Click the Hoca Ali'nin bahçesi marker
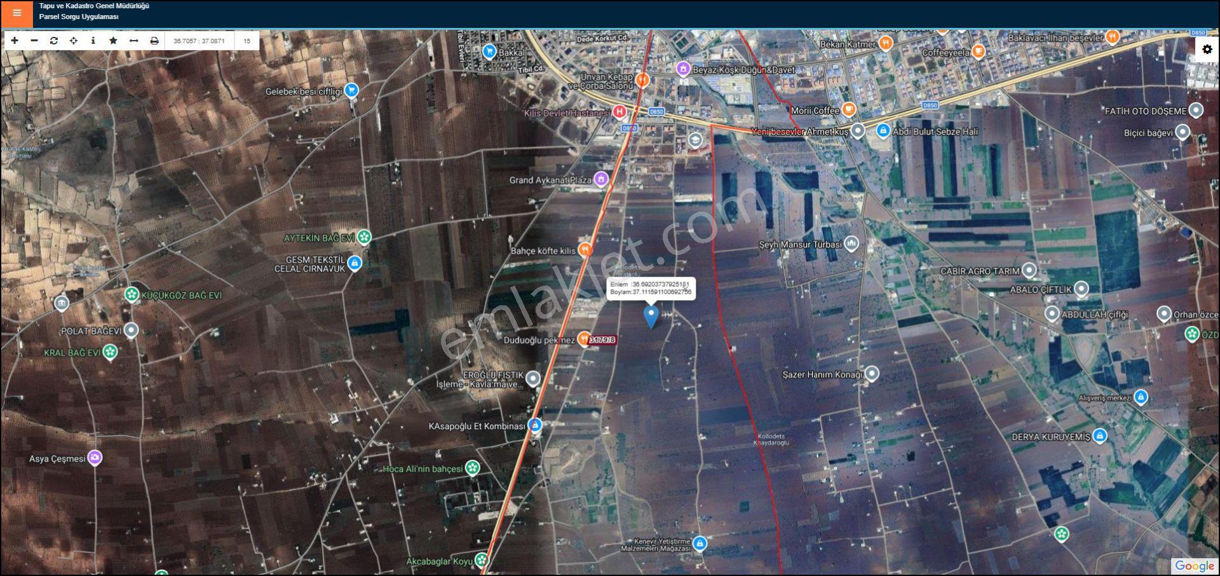 (472, 469)
